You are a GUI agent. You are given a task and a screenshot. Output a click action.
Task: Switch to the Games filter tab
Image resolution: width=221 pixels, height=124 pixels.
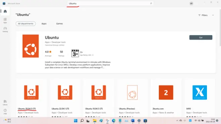[x=60, y=24]
